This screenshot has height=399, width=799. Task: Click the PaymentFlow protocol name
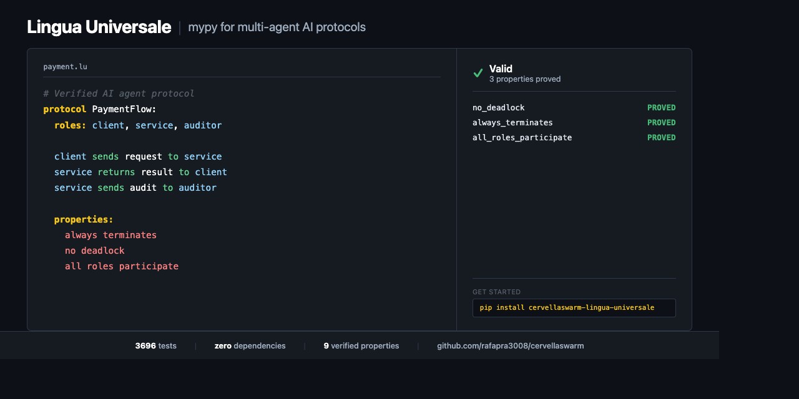pyautogui.click(x=124, y=110)
